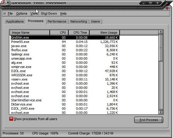Select the Prime95.exe process

[65, 42]
